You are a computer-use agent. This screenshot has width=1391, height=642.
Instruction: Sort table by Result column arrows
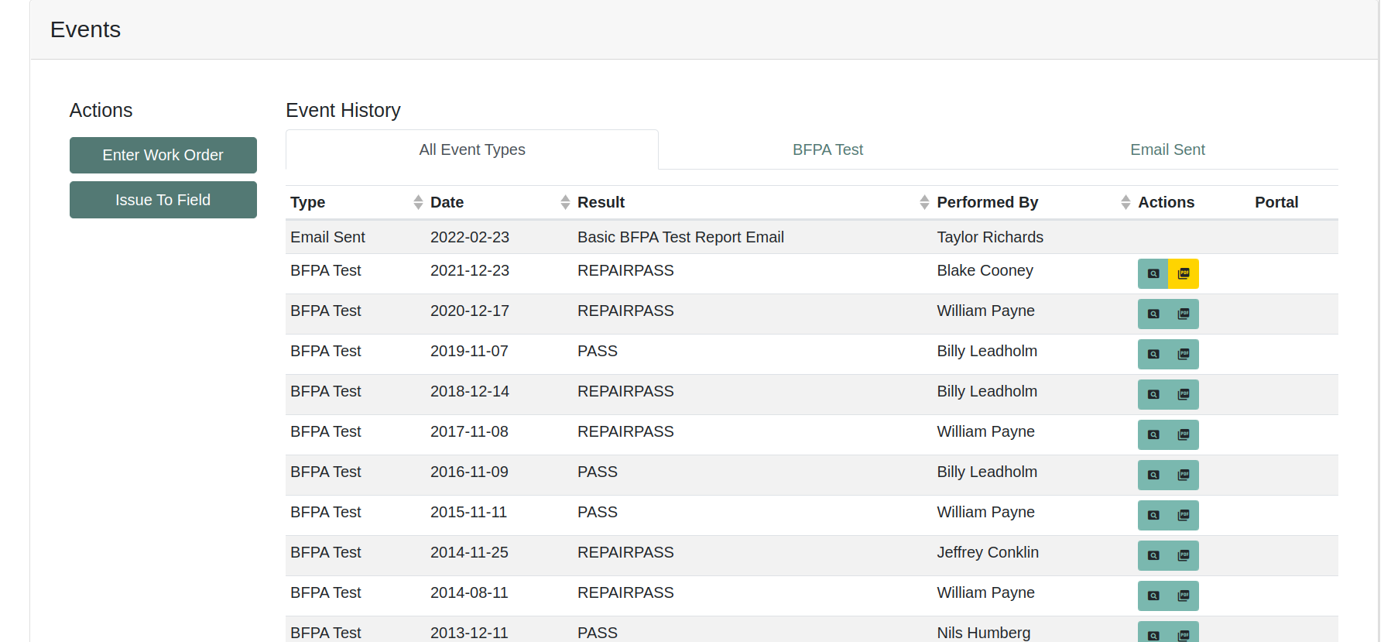pyautogui.click(x=924, y=202)
